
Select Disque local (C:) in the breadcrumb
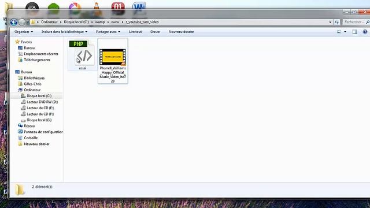coord(76,22)
